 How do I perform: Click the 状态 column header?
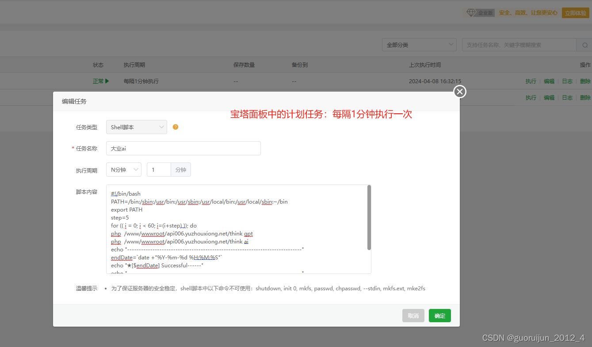tap(98, 65)
